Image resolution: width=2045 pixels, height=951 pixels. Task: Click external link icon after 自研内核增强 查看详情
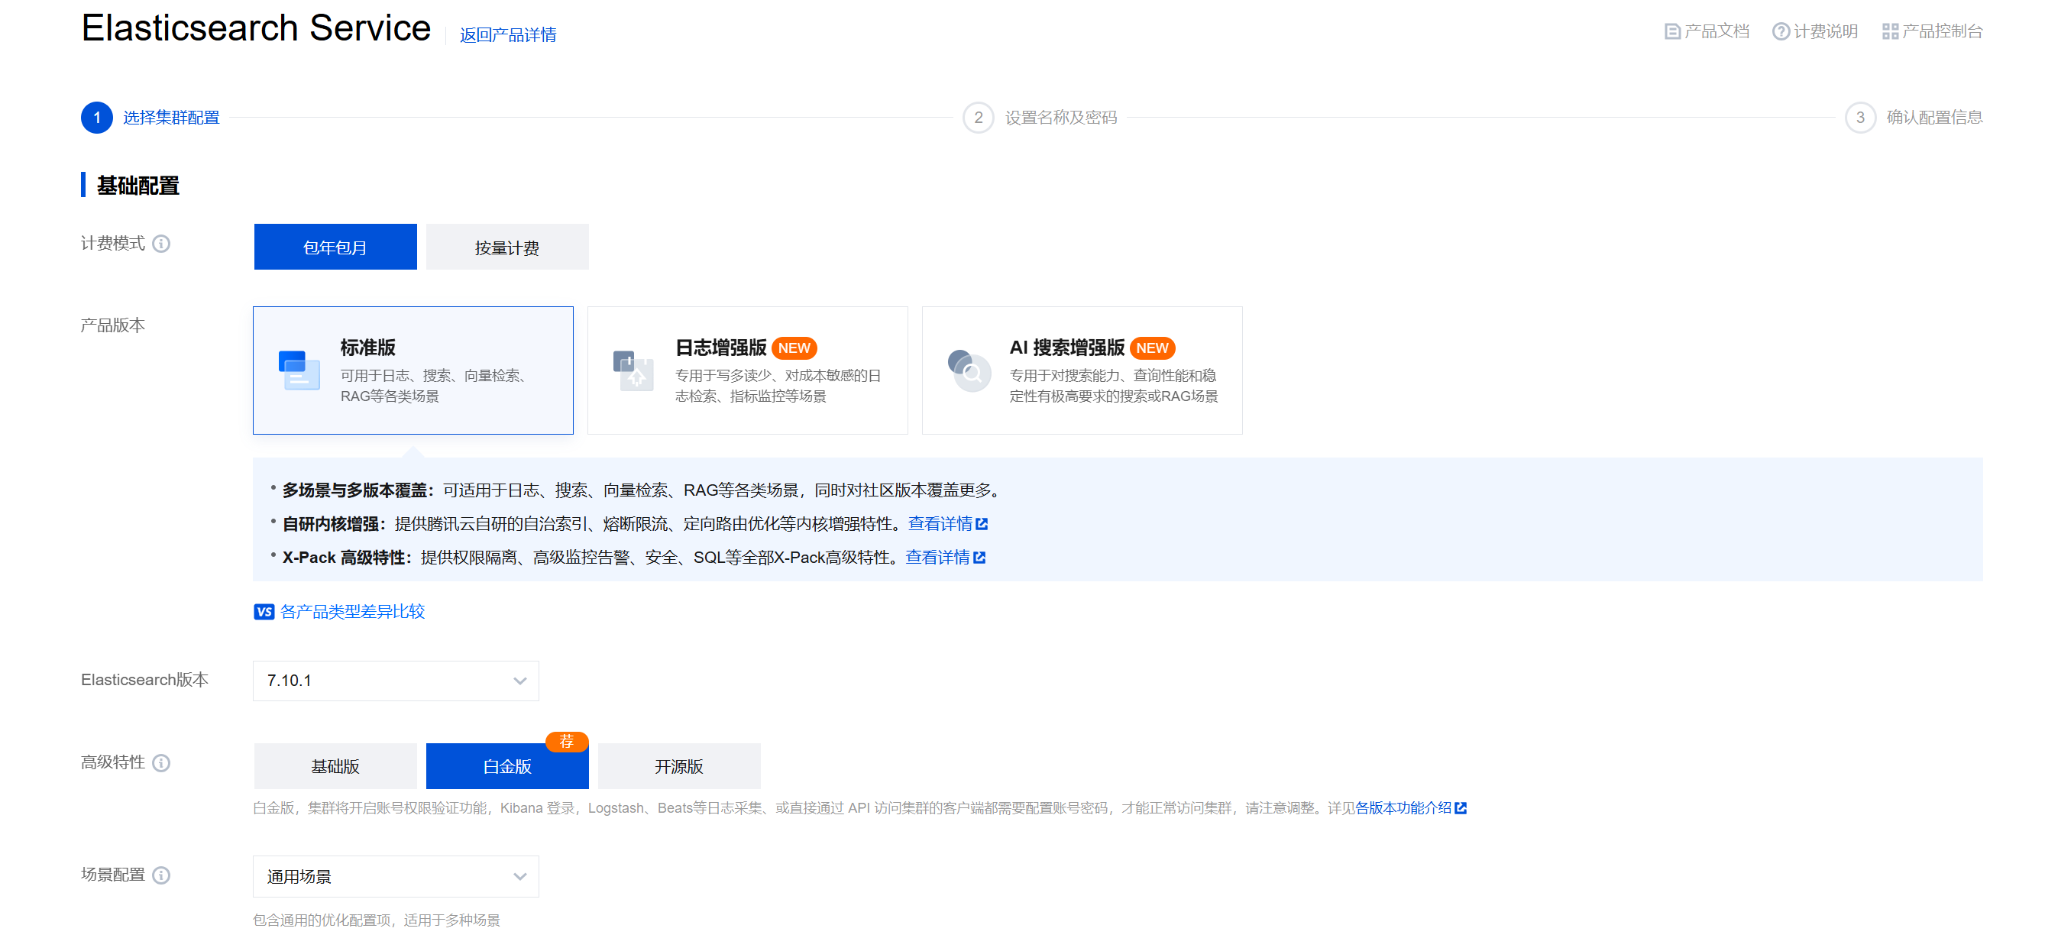[982, 524]
